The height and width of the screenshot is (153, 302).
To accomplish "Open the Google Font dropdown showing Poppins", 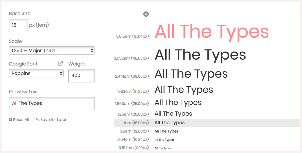I will coord(36,73).
